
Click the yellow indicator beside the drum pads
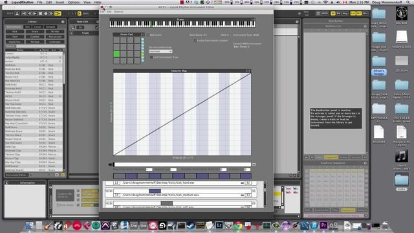(142, 54)
